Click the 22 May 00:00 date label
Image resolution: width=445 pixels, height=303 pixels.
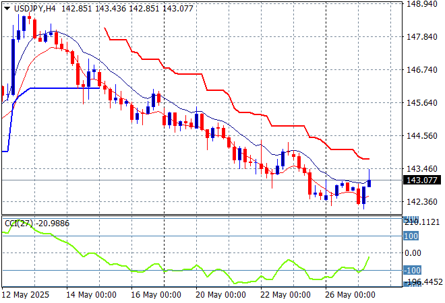pyautogui.click(x=285, y=295)
